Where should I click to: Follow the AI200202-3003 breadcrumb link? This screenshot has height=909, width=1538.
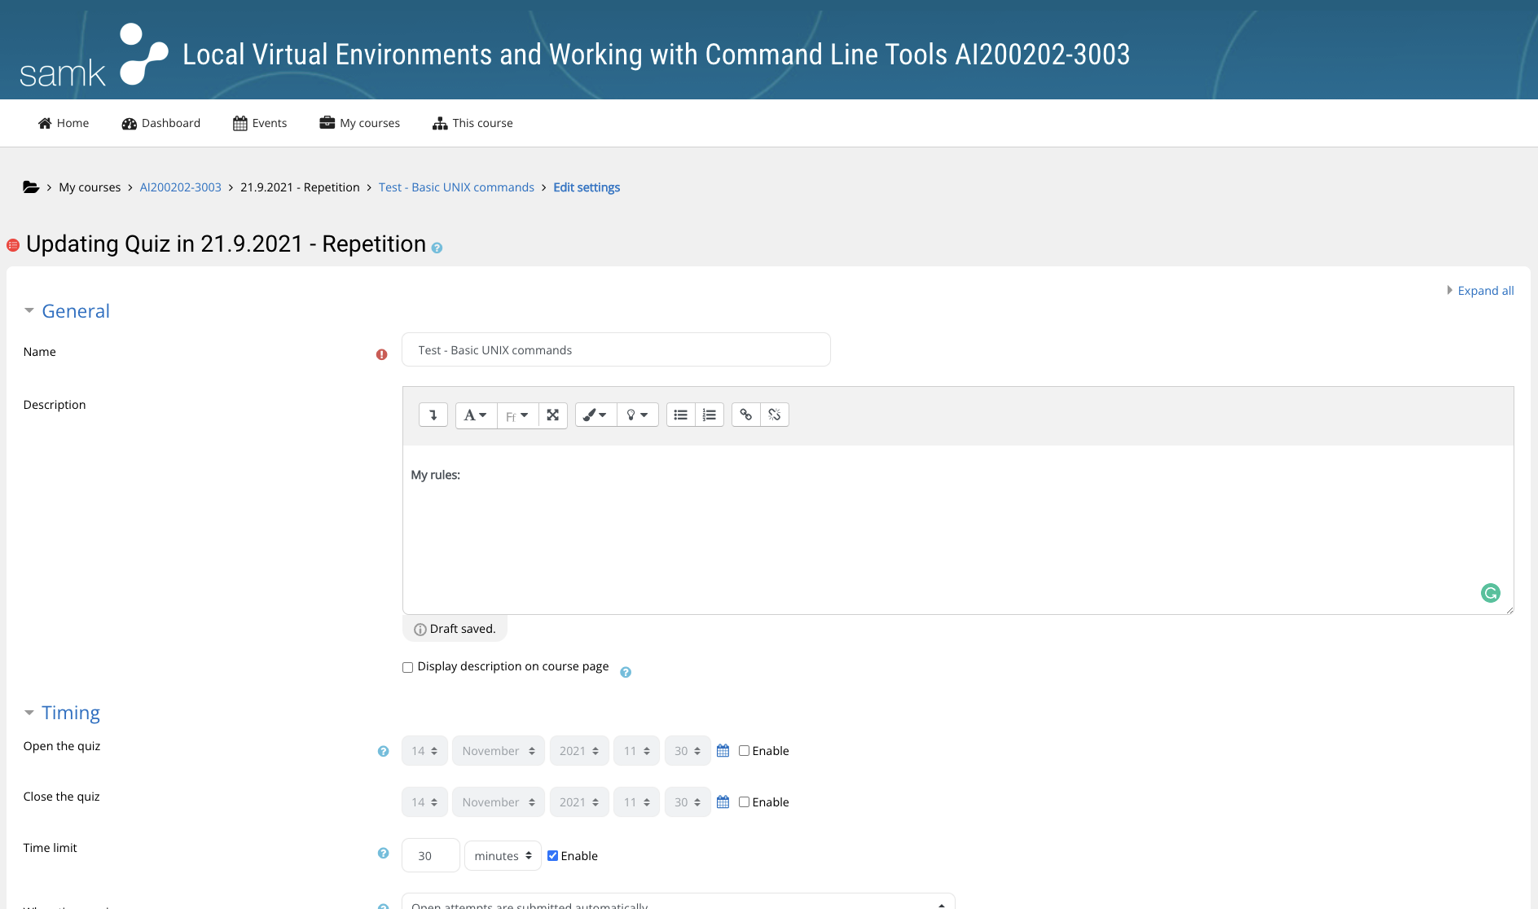pyautogui.click(x=180, y=187)
